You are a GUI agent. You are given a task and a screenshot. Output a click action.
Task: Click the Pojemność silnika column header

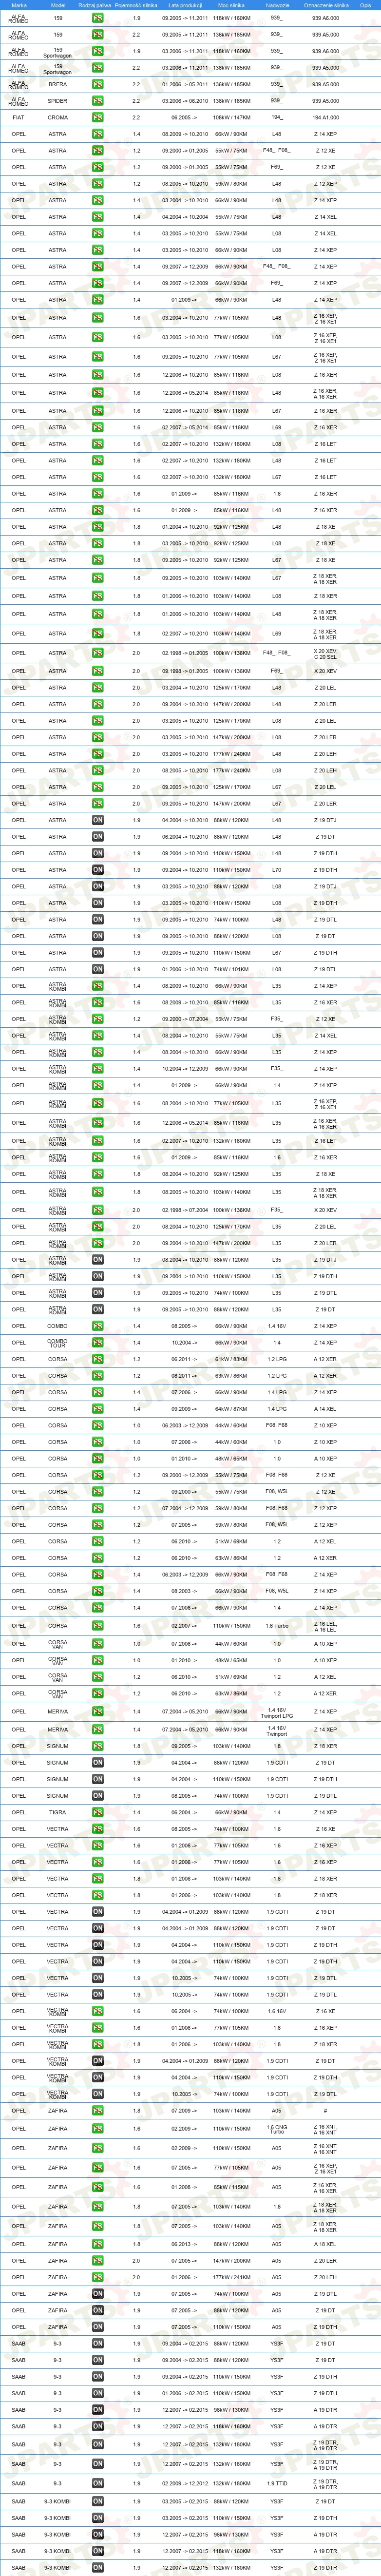coord(136,5)
